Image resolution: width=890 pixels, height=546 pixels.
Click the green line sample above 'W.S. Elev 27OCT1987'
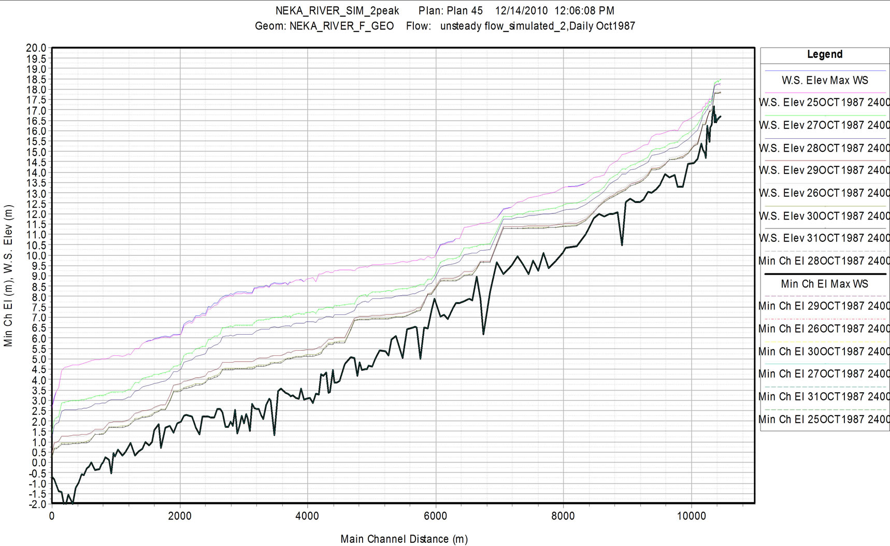tap(825, 116)
